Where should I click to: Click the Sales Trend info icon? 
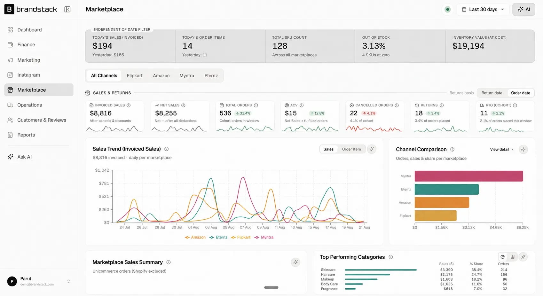point(167,149)
